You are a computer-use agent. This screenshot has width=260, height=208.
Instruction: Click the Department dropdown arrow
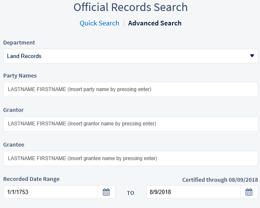[x=252, y=56]
